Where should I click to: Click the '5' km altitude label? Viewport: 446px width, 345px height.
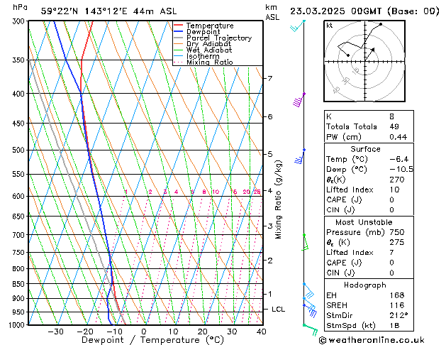270,154
